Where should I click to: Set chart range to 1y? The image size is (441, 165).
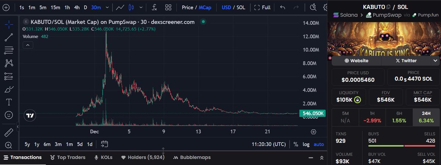(37, 144)
